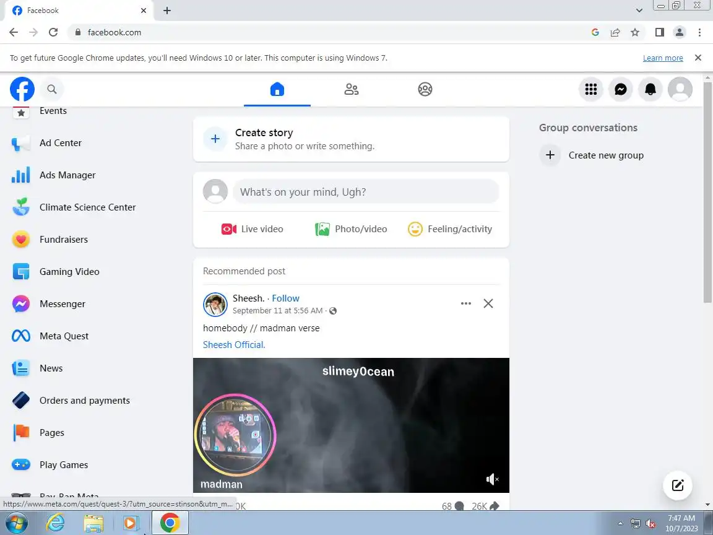The image size is (713, 535).
Task: Open Windows Explorer from taskbar
Action: (x=93, y=523)
